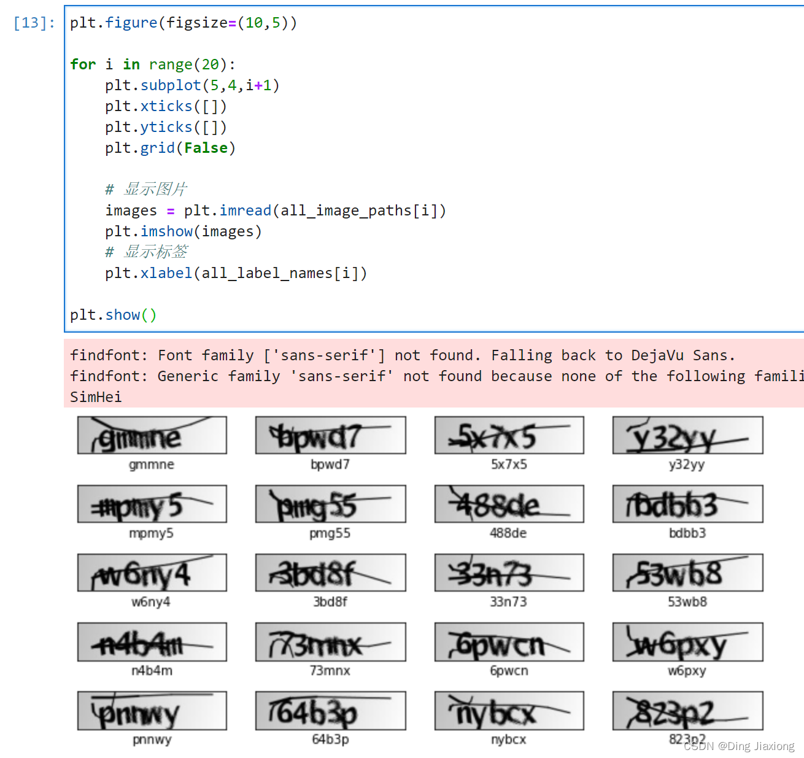
Task: Select the bpwd7 captcha thumbnail
Action: (330, 436)
